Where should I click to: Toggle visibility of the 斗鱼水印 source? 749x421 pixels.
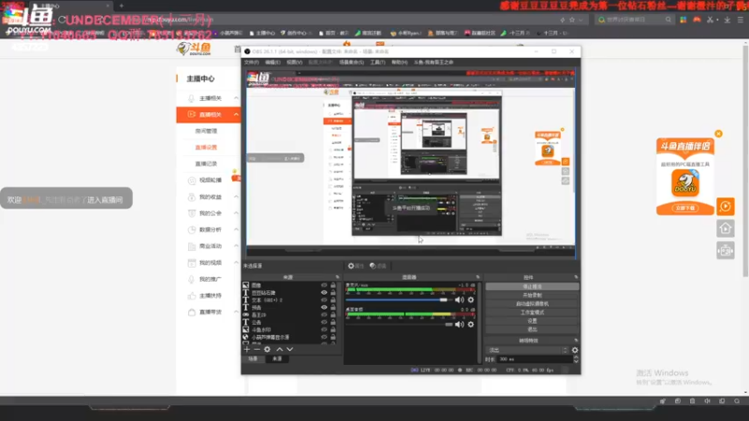tap(324, 329)
